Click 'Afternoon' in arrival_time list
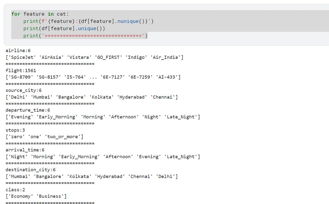The height and width of the screenshot is (204, 329). [x=118, y=157]
